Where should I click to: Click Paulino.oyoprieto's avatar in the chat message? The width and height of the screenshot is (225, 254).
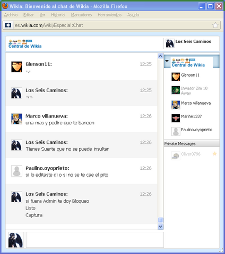coord(16,171)
